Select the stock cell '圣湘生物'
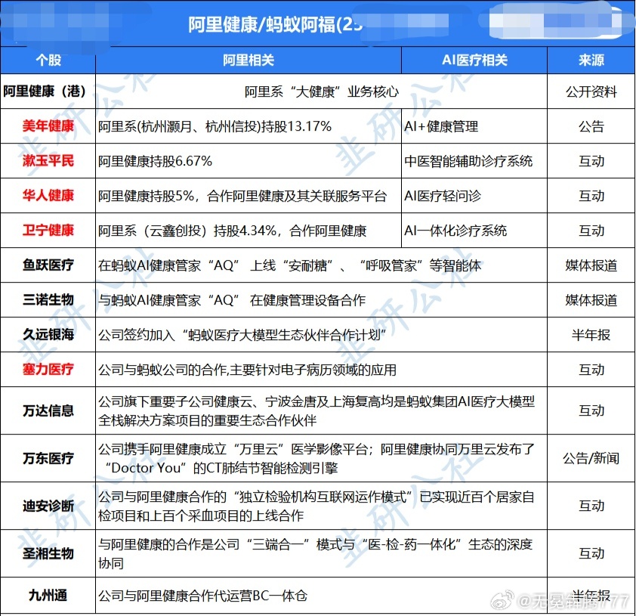 [x=48, y=553]
